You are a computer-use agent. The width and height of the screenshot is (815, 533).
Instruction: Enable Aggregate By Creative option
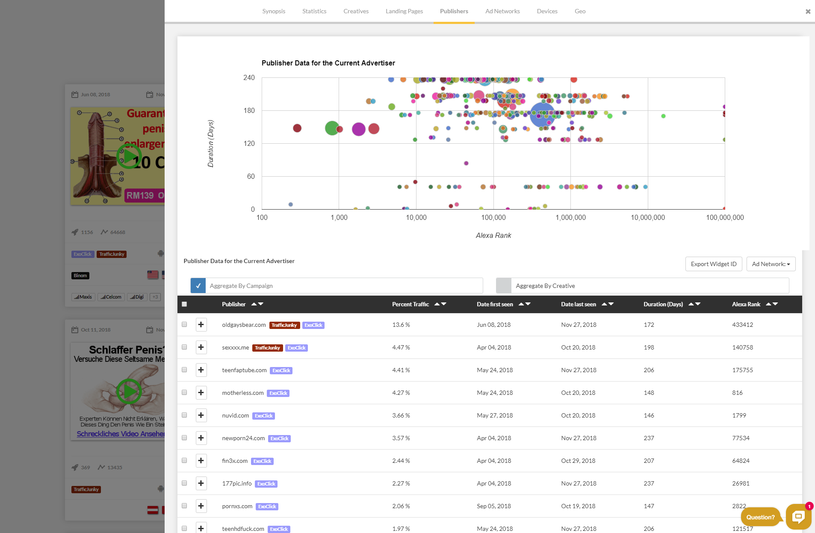pyautogui.click(x=504, y=286)
